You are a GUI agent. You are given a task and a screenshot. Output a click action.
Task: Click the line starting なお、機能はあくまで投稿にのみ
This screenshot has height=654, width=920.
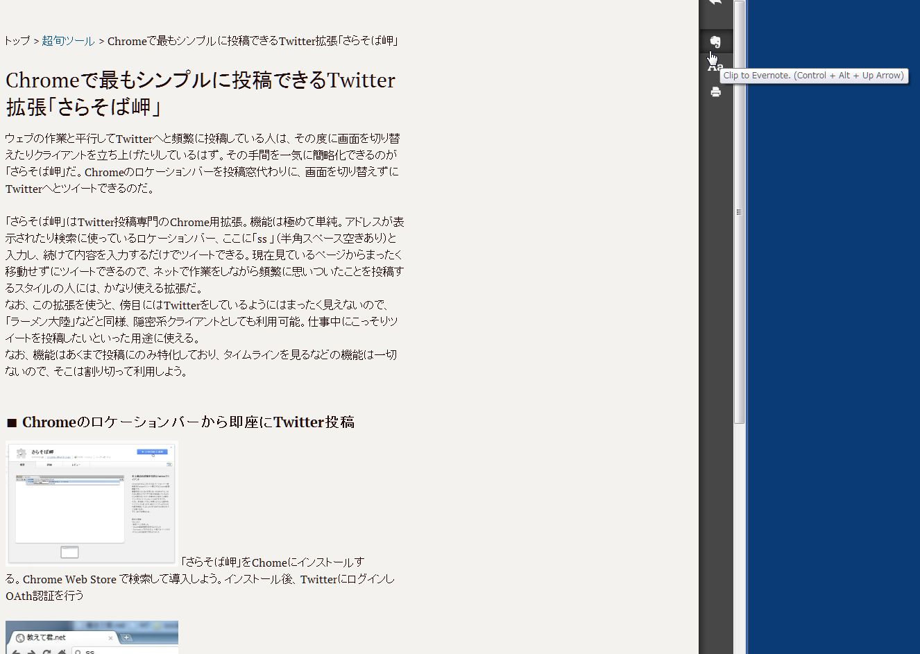201,354
